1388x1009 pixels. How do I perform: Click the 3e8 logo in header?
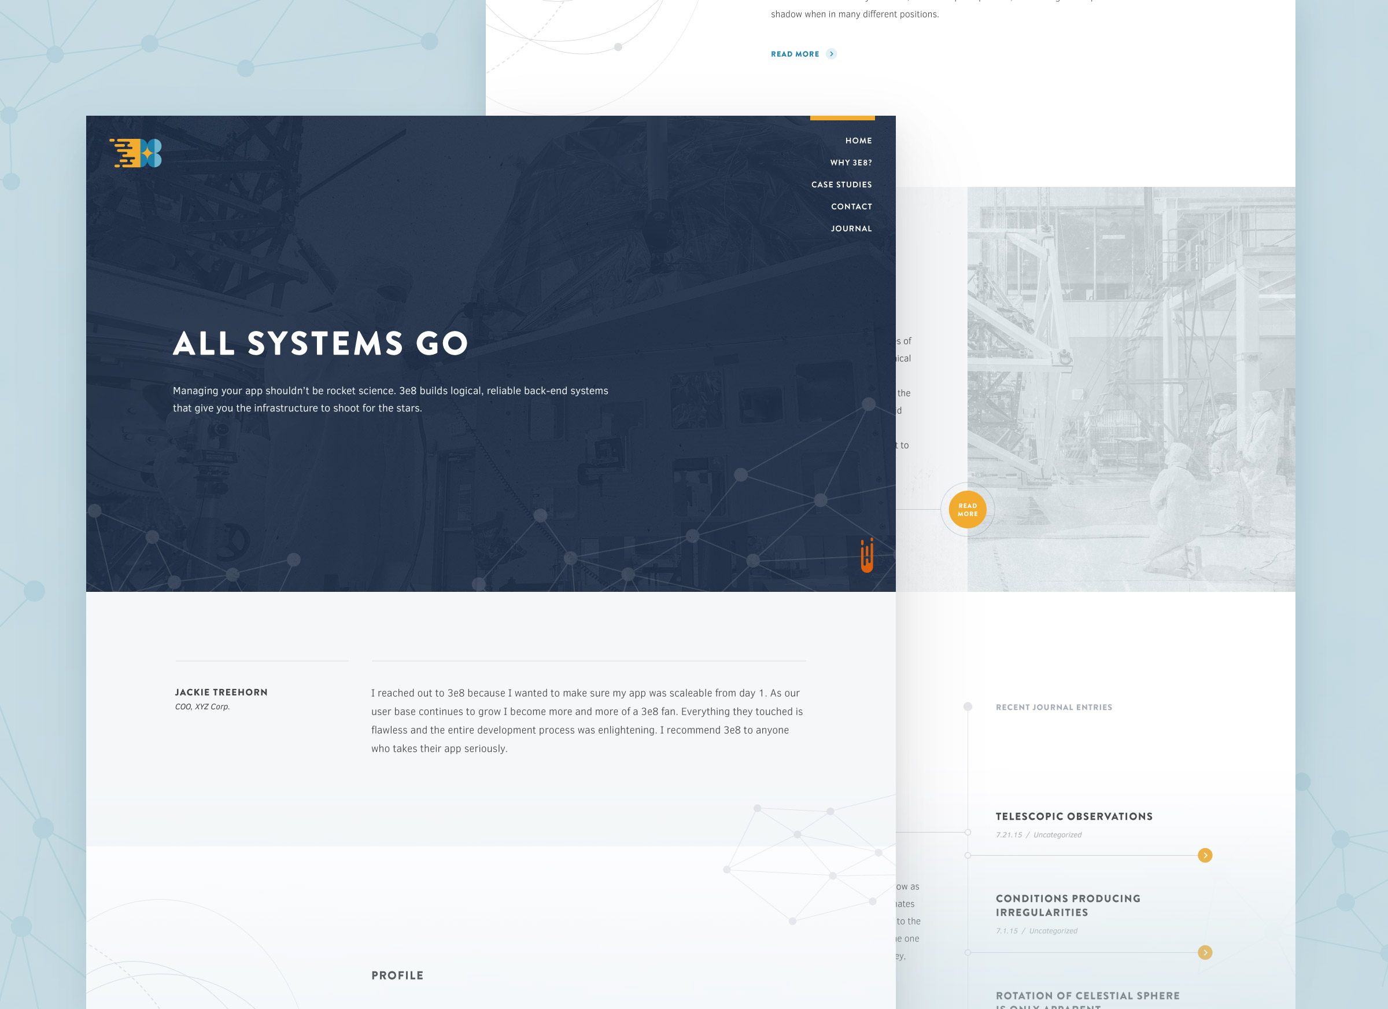(136, 153)
